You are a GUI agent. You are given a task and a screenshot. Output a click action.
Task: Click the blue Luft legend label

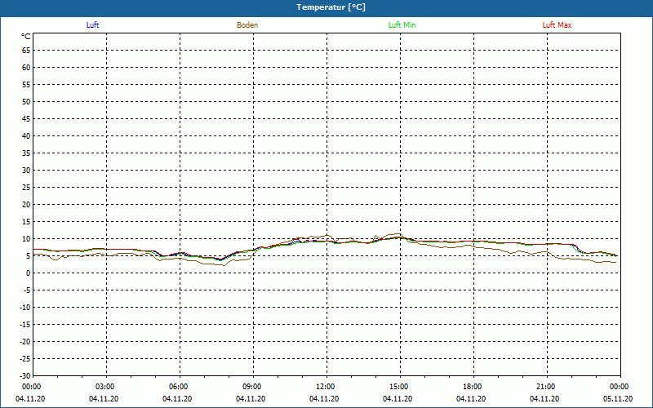pyautogui.click(x=92, y=25)
